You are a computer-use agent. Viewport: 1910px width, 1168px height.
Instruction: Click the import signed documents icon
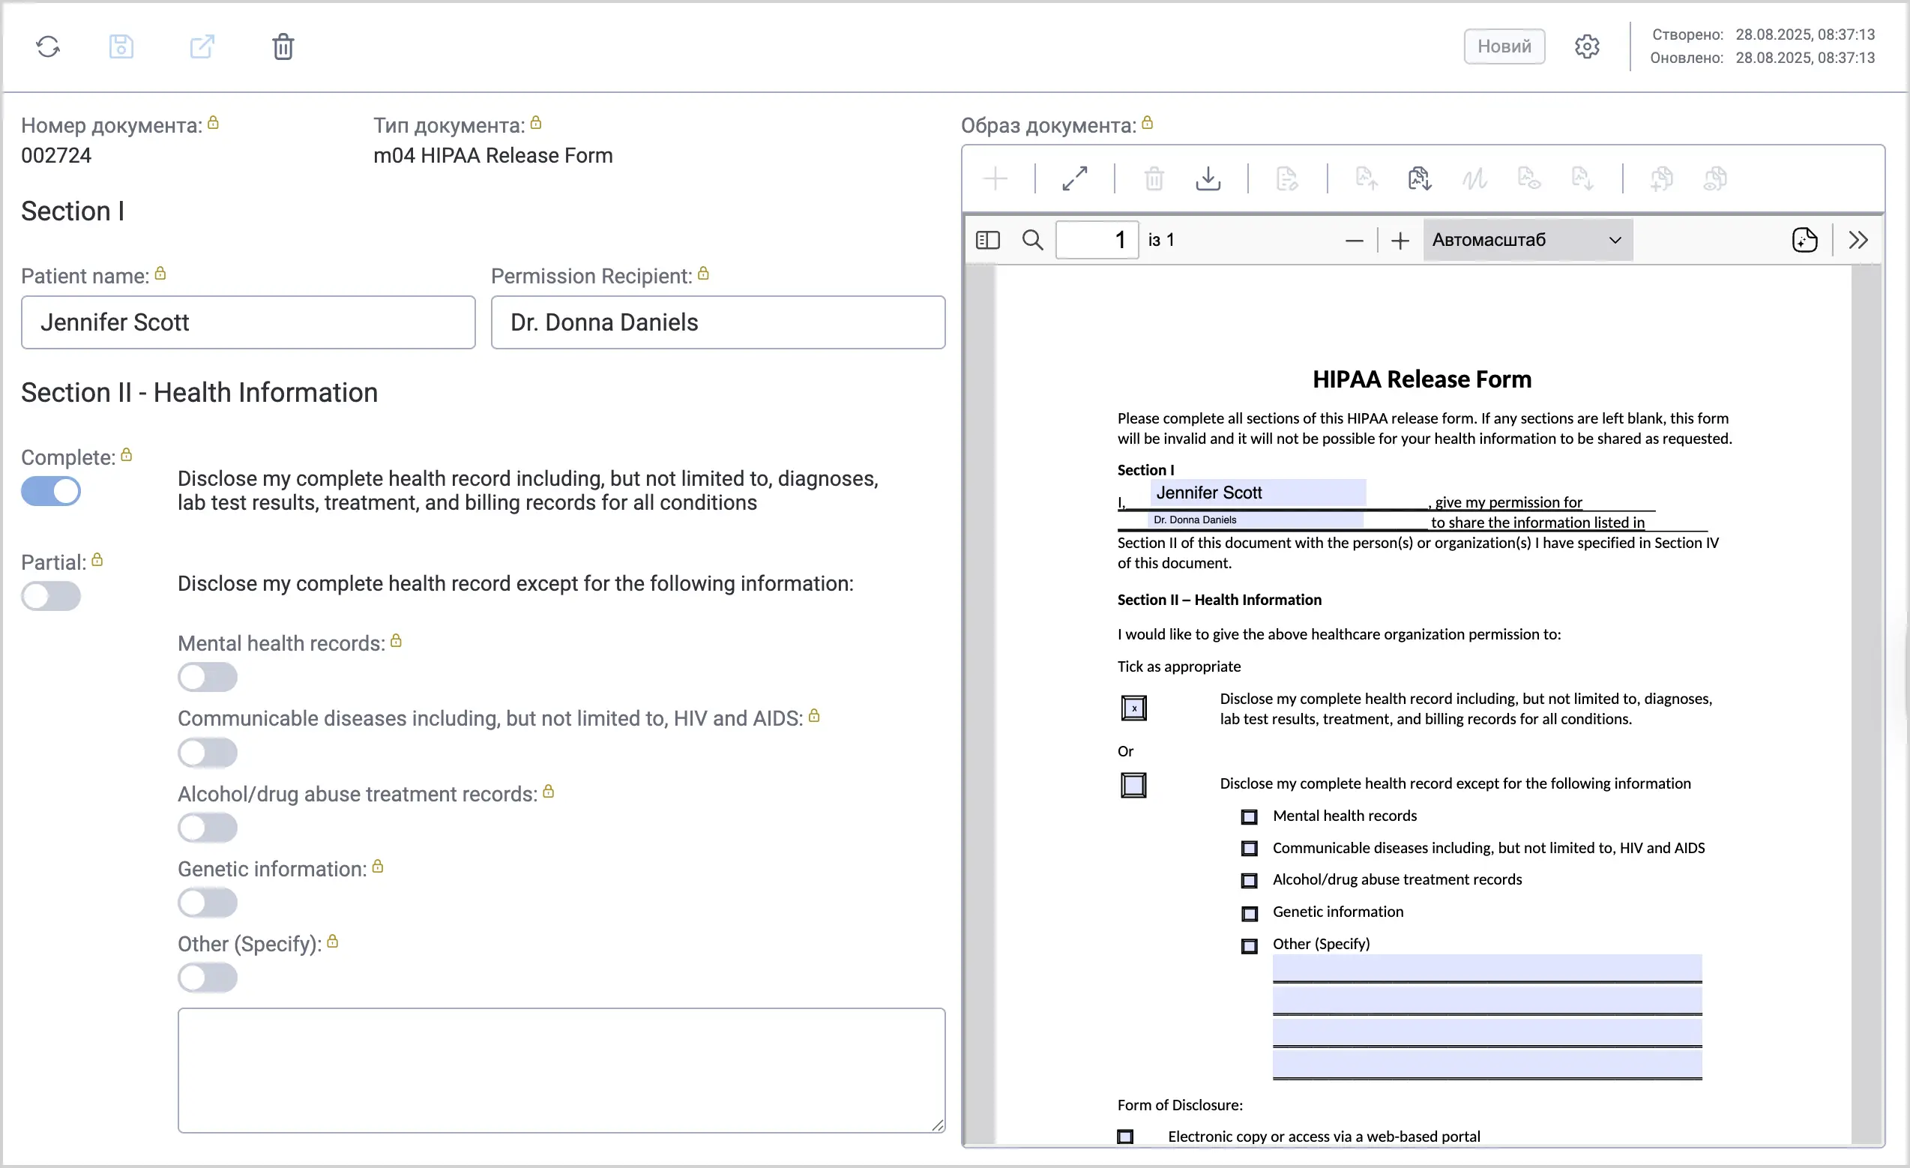click(1419, 179)
